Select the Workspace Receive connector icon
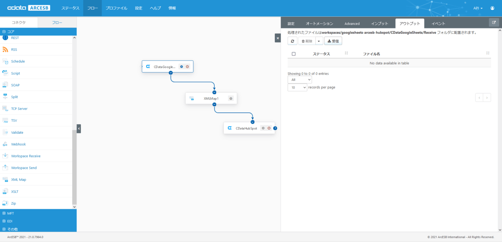The height and width of the screenshot is (242, 502). (5, 156)
